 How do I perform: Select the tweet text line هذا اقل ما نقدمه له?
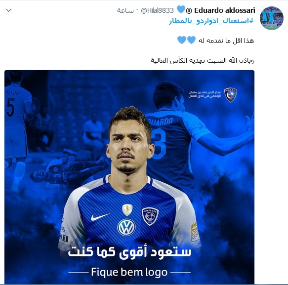pos(226,41)
